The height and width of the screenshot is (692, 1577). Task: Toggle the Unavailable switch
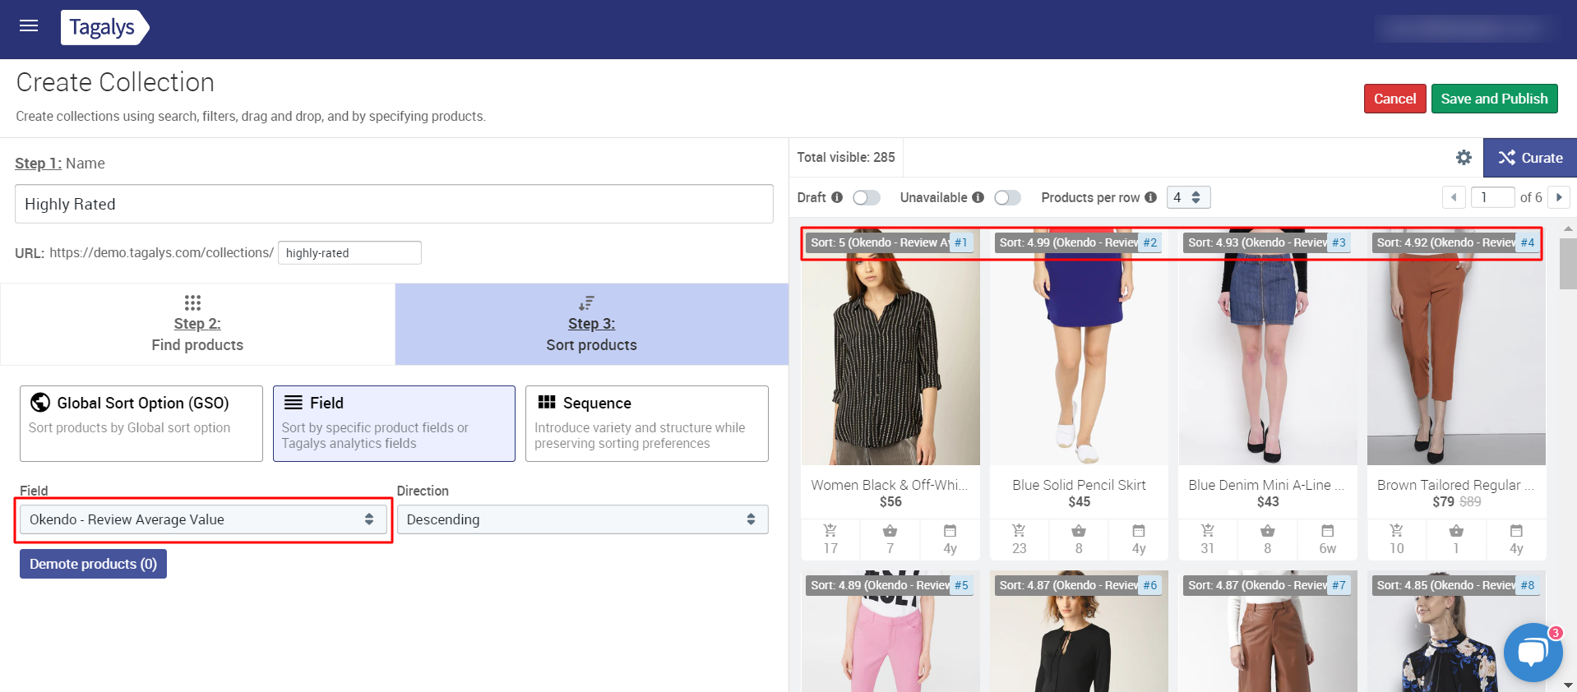(x=1007, y=197)
